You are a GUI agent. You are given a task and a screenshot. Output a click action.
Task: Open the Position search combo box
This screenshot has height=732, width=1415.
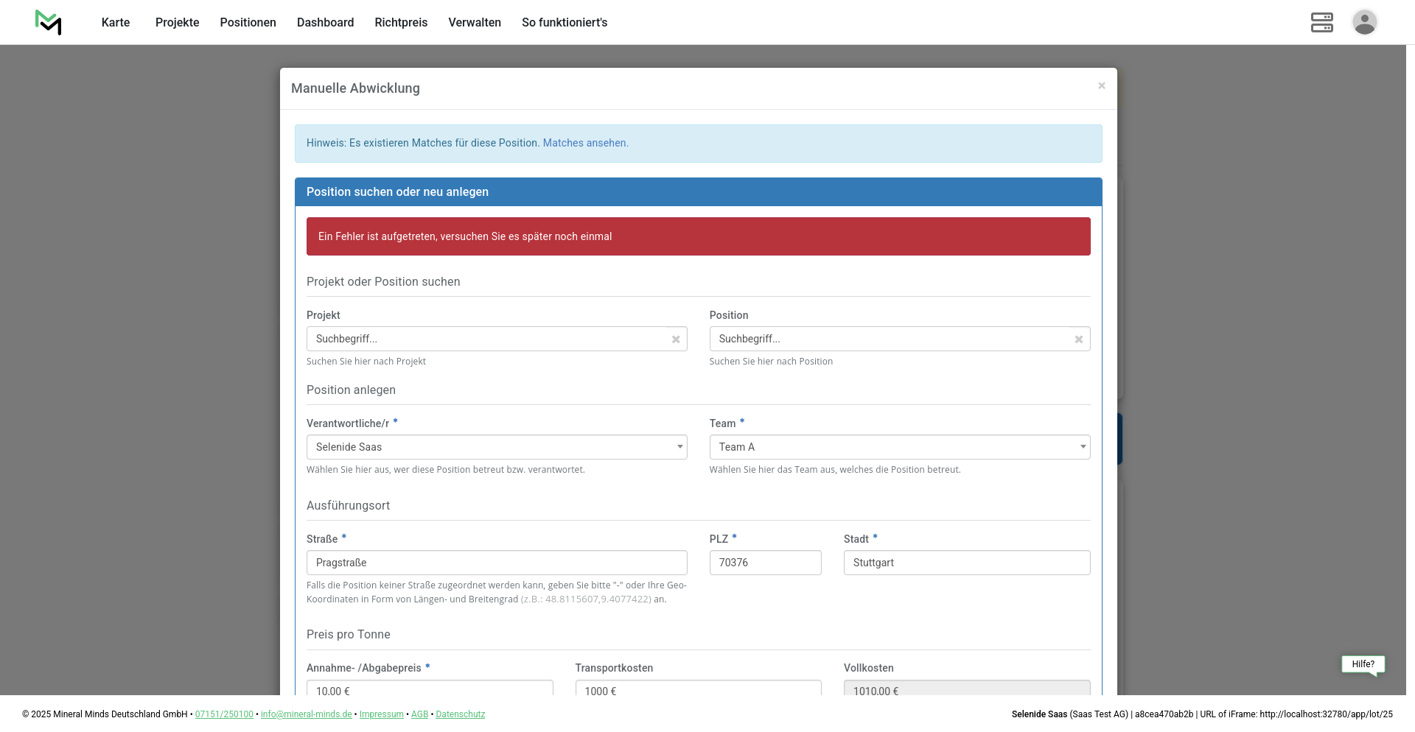pos(889,339)
